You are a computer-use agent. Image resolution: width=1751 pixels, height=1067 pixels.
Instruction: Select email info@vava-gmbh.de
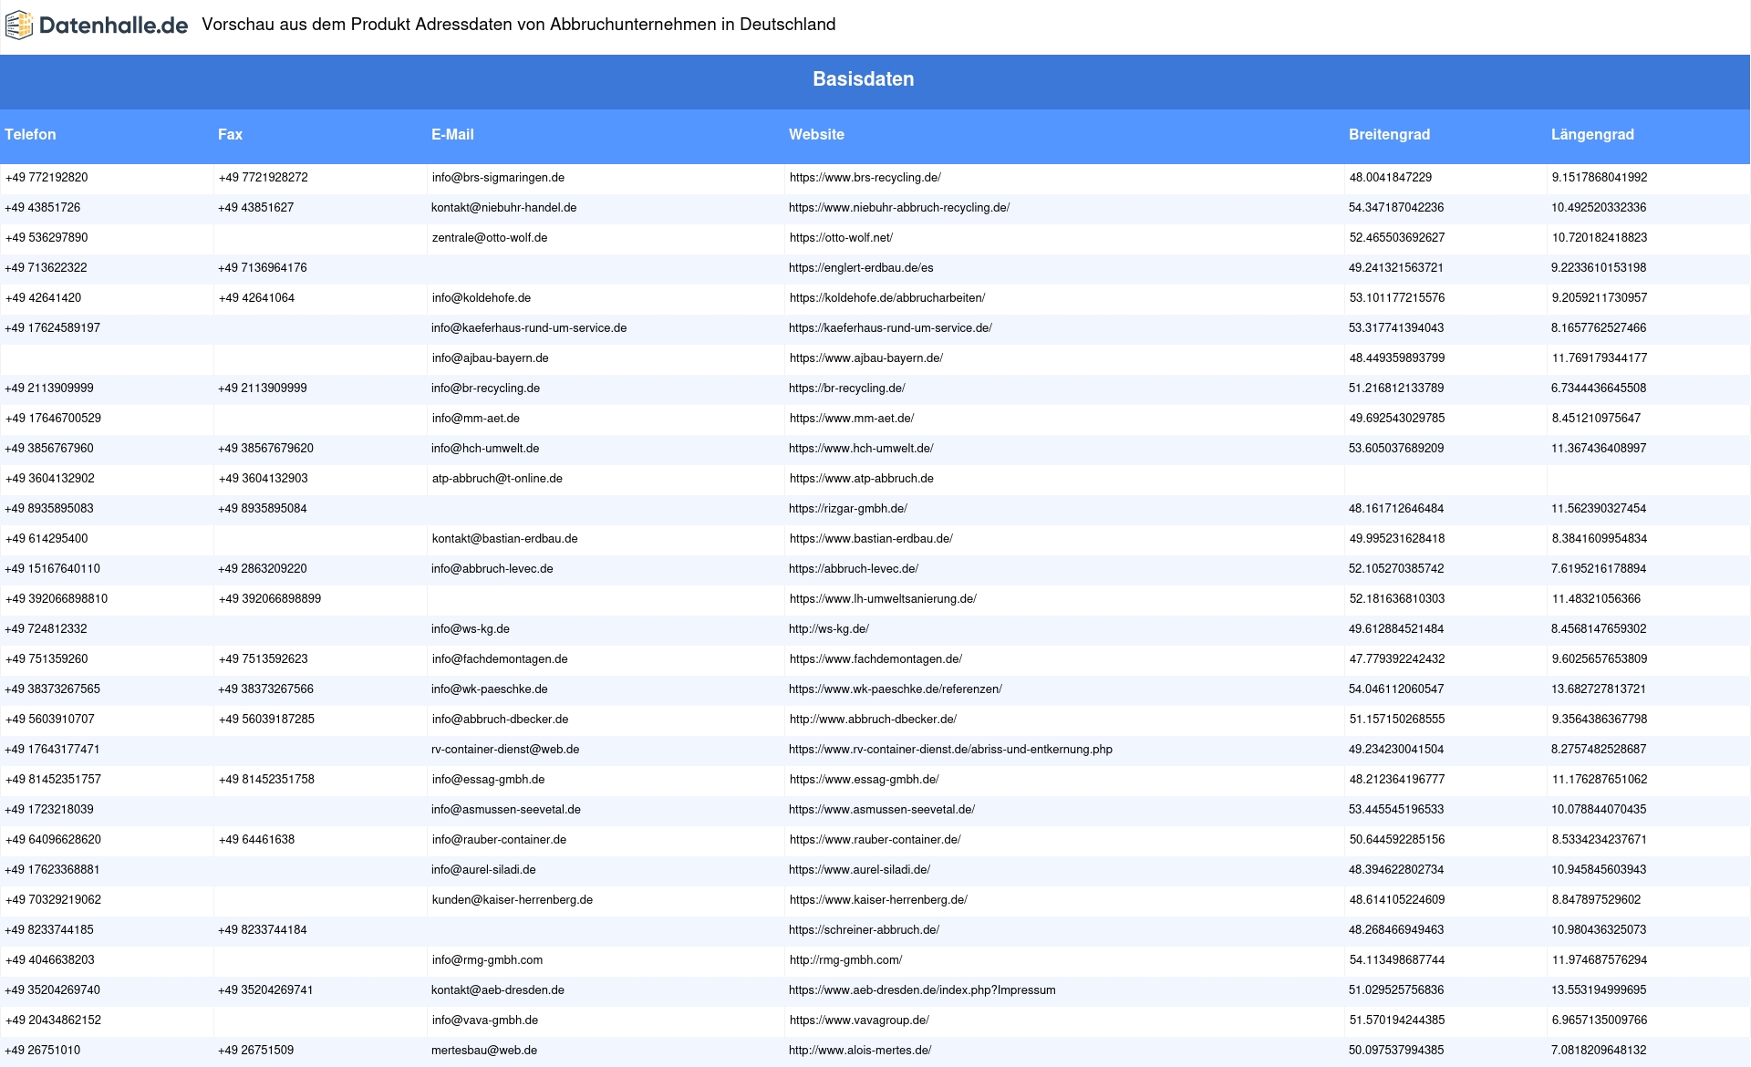click(x=485, y=1020)
